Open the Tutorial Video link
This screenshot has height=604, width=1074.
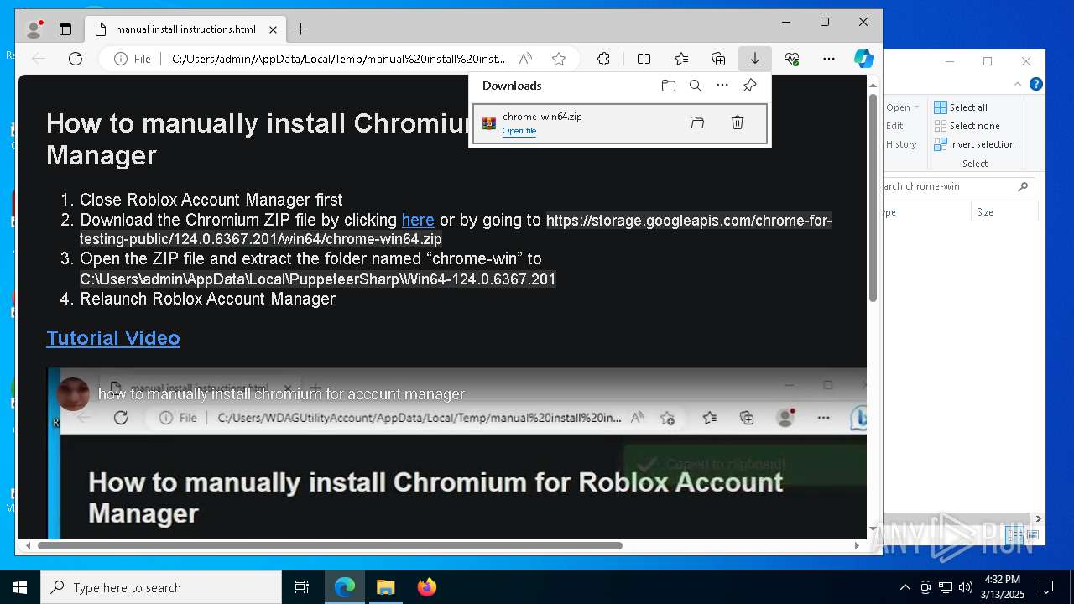click(x=113, y=338)
